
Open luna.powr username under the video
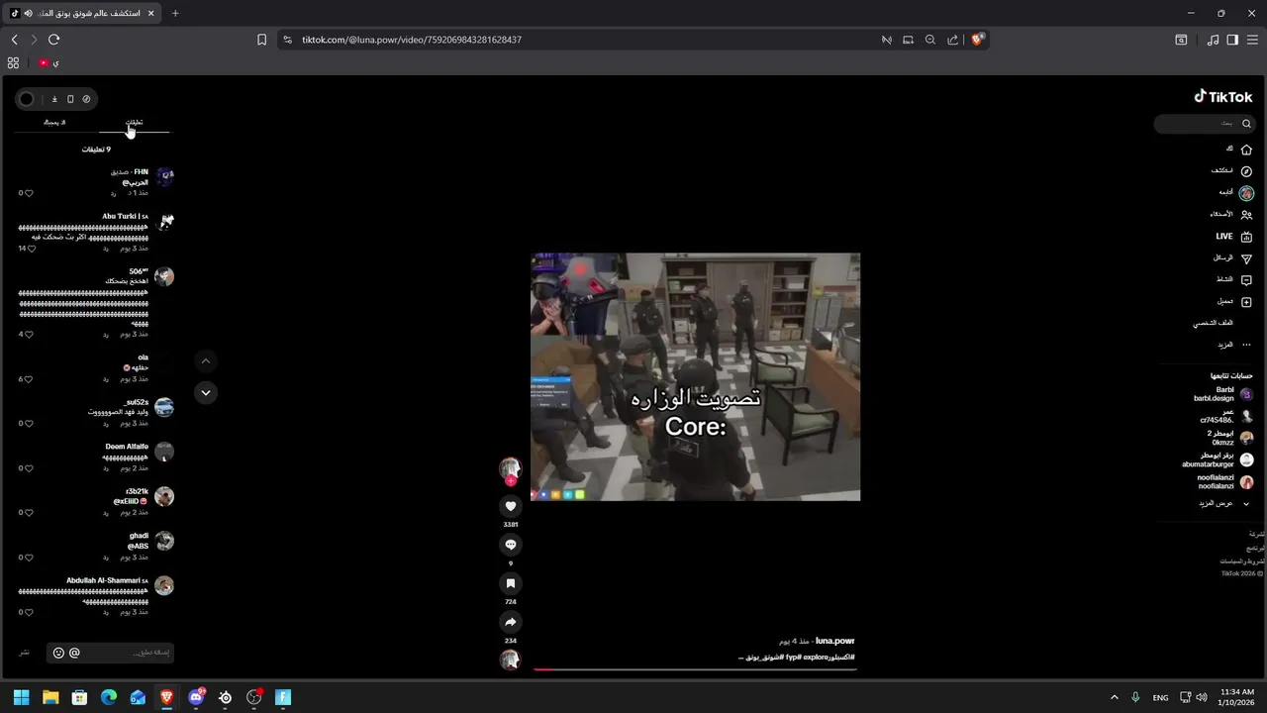835,641
